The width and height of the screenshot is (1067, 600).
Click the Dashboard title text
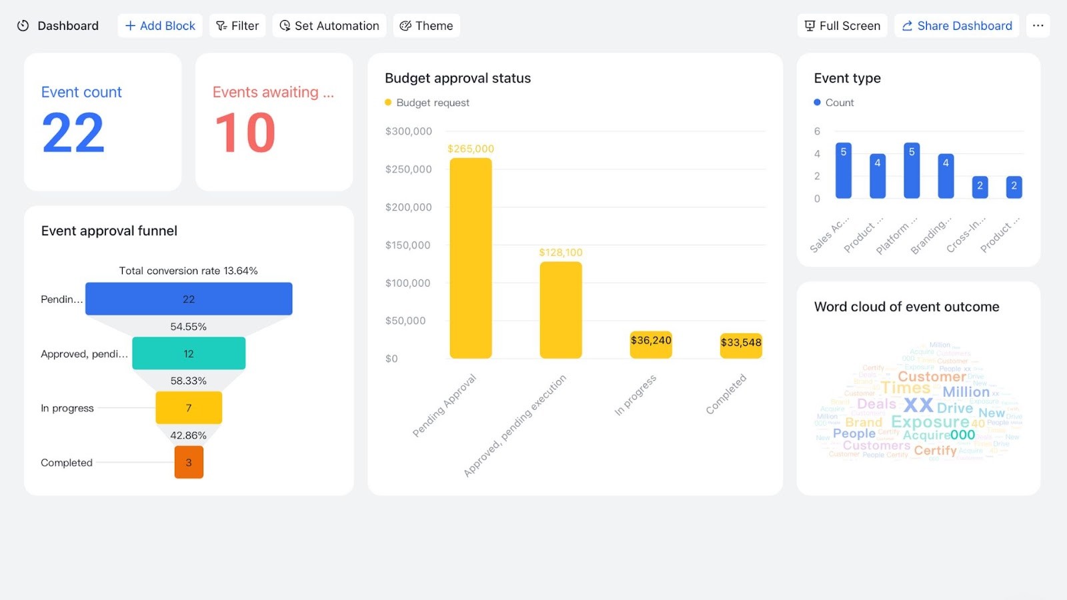pos(68,26)
